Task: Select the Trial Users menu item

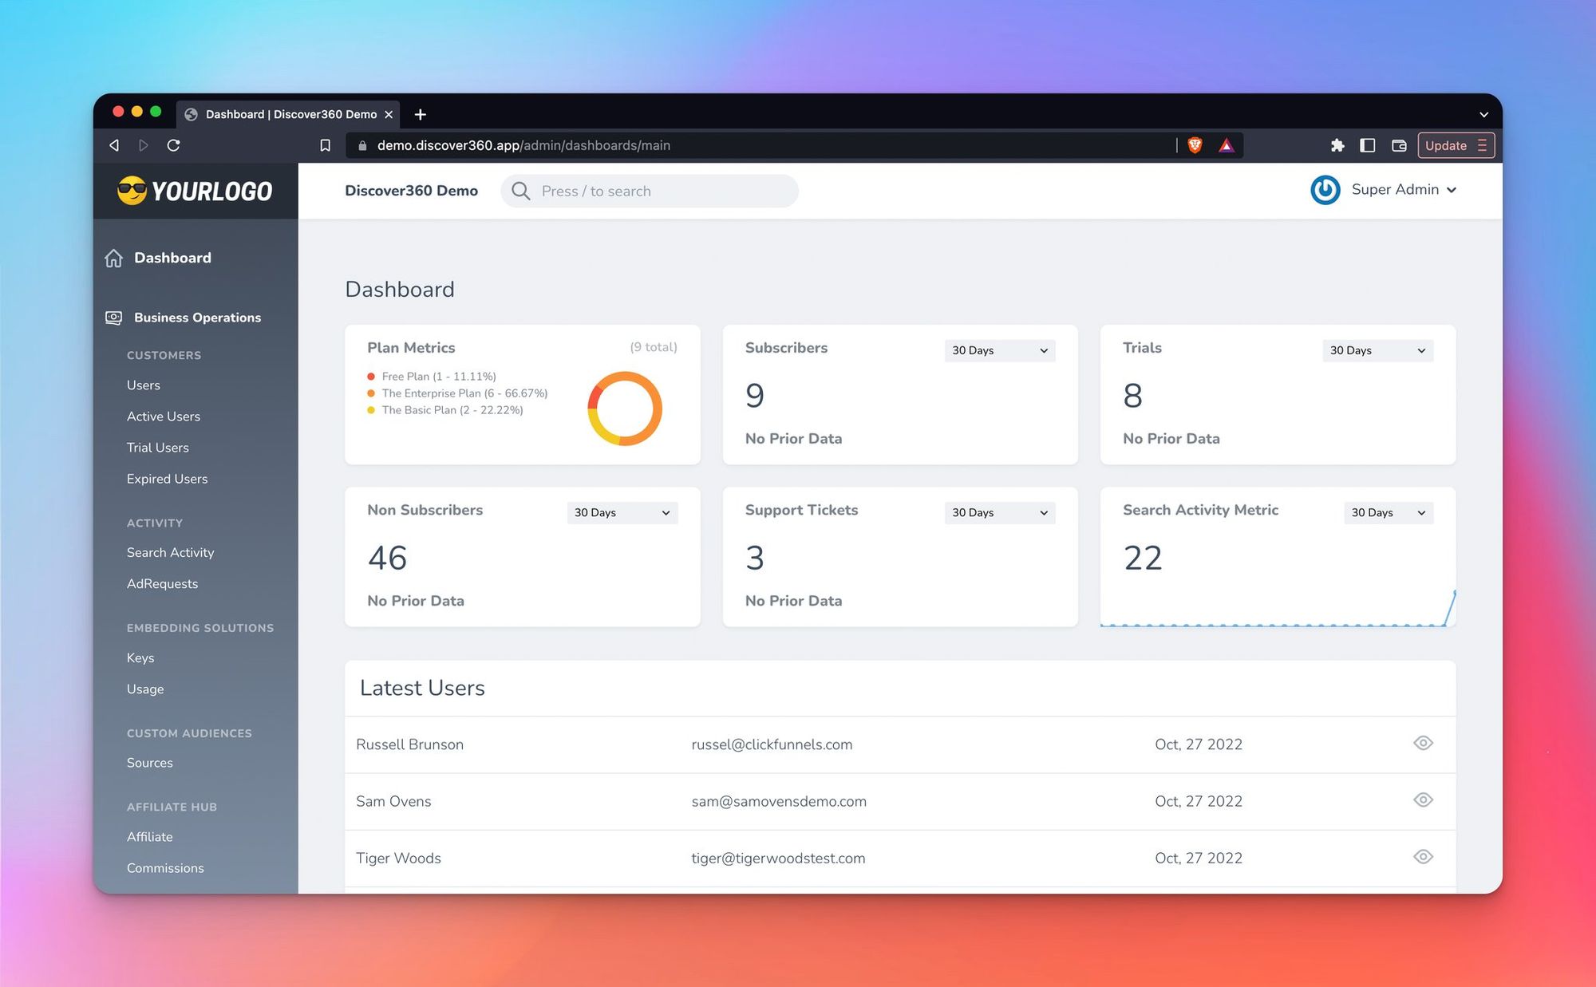Action: [x=157, y=447]
